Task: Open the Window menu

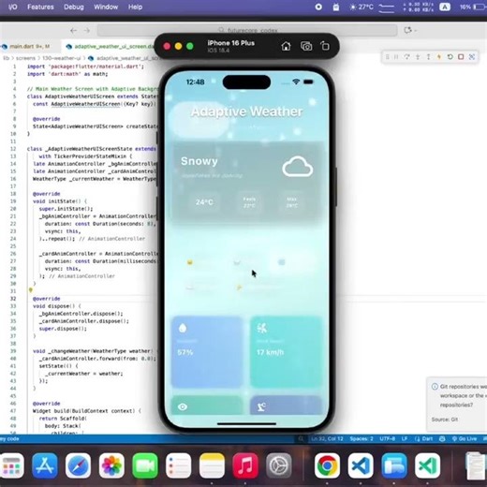Action: point(106,7)
